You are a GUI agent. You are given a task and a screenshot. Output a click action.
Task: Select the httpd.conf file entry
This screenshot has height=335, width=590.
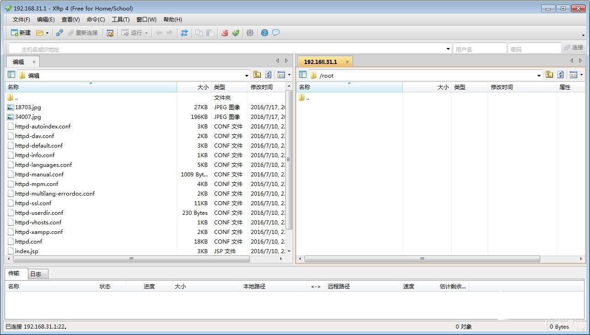[x=28, y=241]
